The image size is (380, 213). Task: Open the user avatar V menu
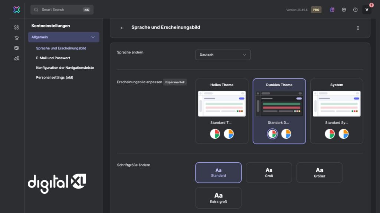[x=367, y=10]
